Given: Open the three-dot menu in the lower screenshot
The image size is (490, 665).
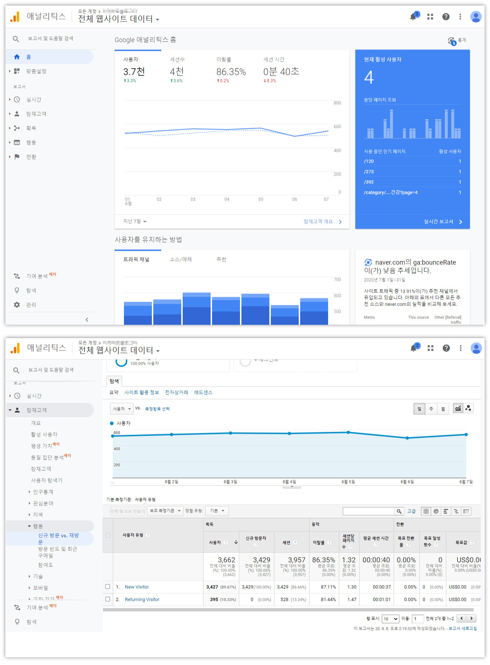Looking at the screenshot, I should pos(461,348).
